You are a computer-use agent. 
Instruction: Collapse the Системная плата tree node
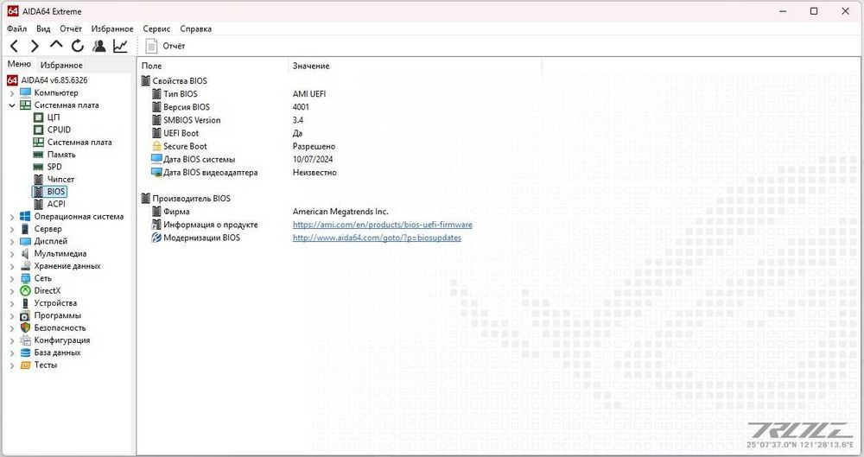coord(12,105)
